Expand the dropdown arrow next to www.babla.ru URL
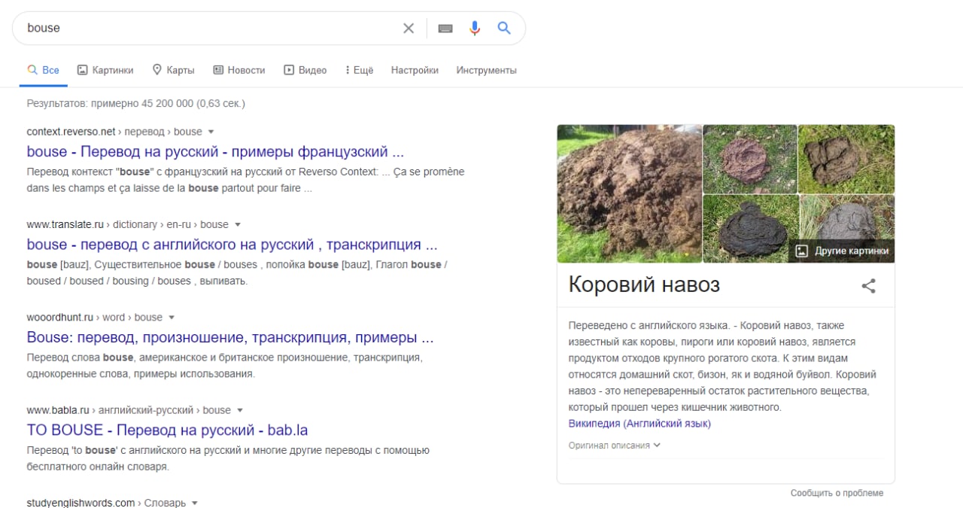 [x=240, y=410]
